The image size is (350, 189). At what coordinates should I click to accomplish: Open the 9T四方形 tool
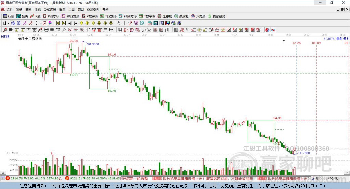[x=128, y=16]
